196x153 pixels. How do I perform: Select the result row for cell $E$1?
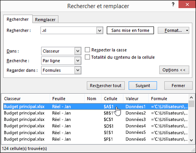(x=96, y=133)
